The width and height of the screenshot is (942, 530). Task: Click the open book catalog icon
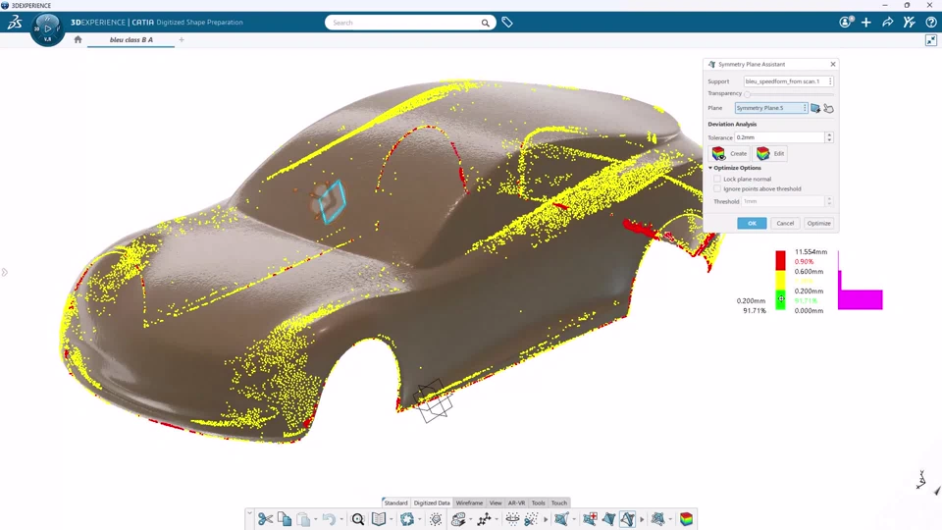click(x=379, y=519)
